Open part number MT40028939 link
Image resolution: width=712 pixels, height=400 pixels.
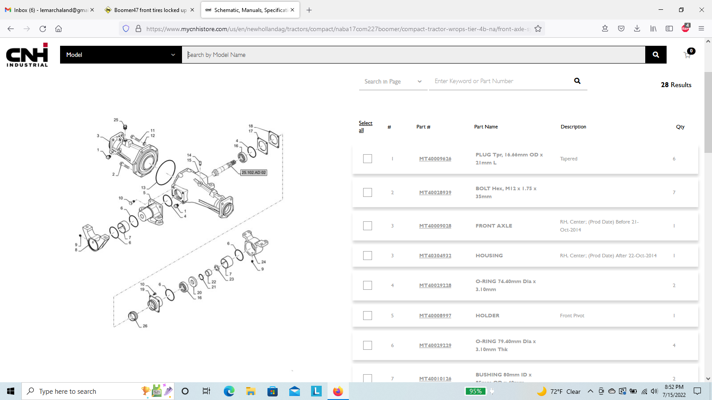pos(435,192)
